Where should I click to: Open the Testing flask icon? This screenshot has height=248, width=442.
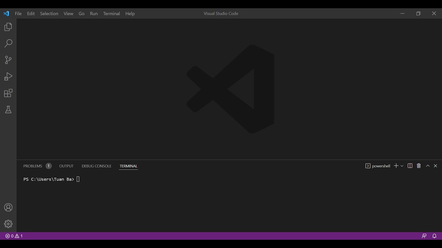[x=8, y=110]
